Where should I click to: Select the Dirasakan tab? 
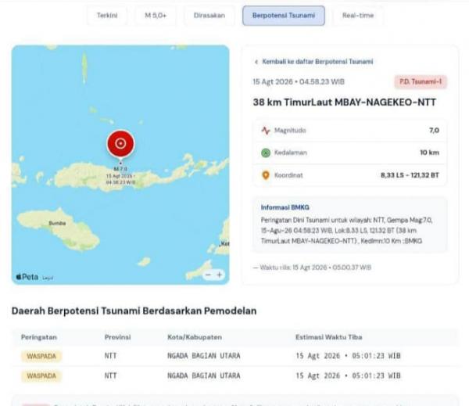click(209, 16)
